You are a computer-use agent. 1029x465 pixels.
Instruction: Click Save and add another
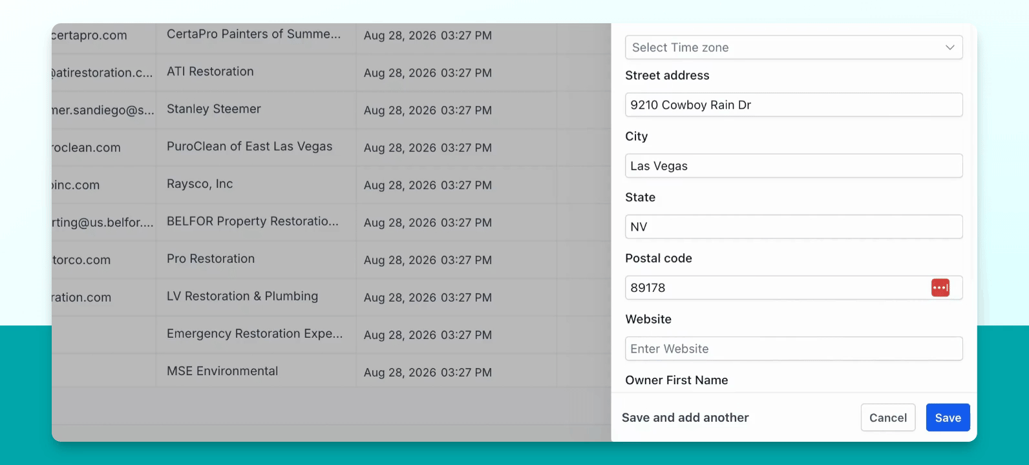(x=685, y=418)
